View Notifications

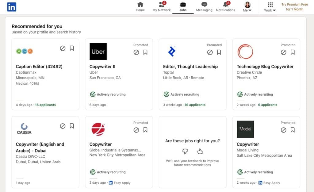225,7
